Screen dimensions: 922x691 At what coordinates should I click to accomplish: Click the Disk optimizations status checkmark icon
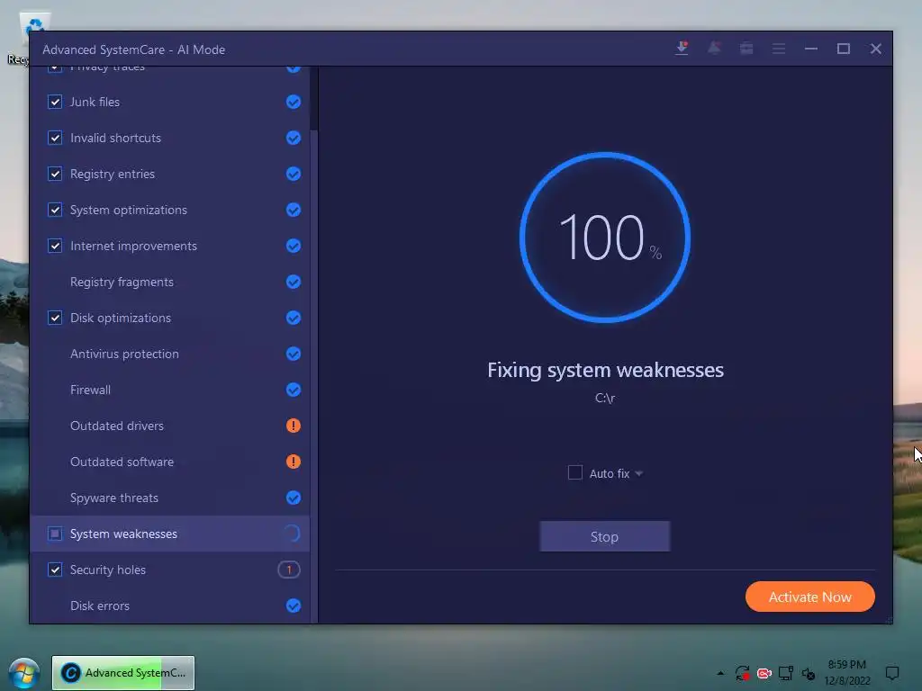[x=294, y=318]
